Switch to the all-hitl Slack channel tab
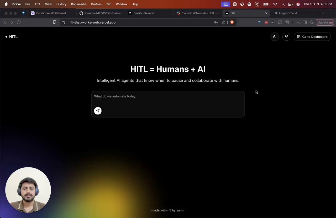 tap(198, 13)
